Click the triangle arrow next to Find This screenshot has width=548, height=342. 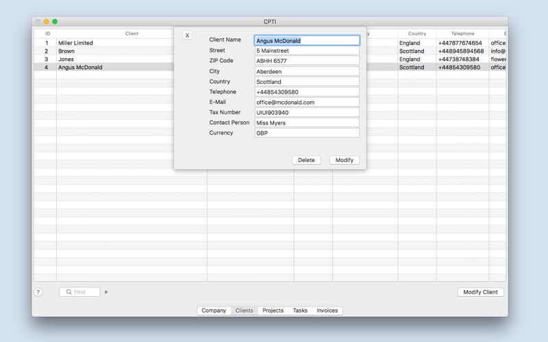(x=106, y=292)
